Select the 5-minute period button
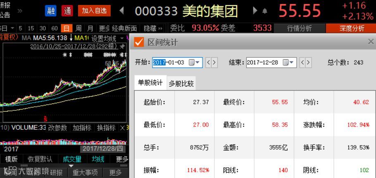This screenshot has height=178, width=376. (x=20, y=28)
